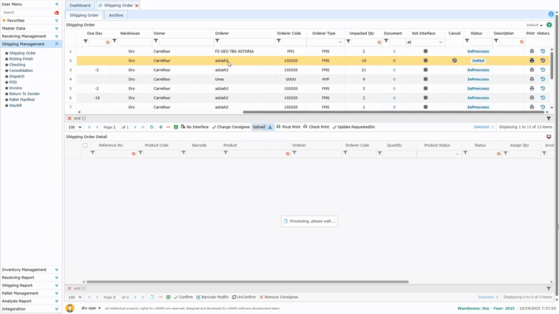The image size is (559, 314).
Task: Open Picking Finish in the sidebar
Action: (21, 59)
